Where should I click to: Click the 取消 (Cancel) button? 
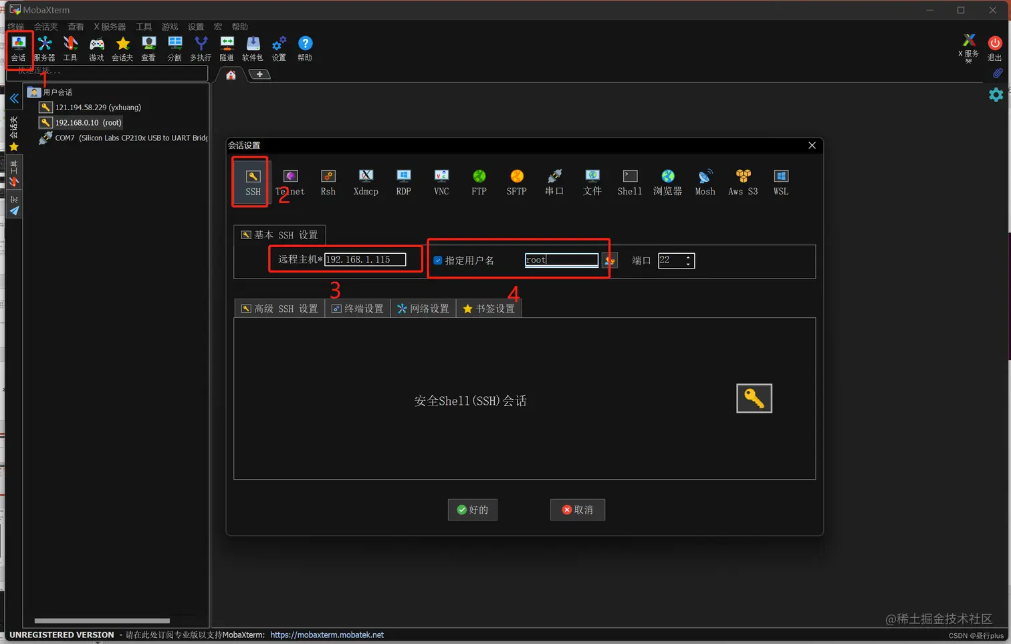coord(578,510)
